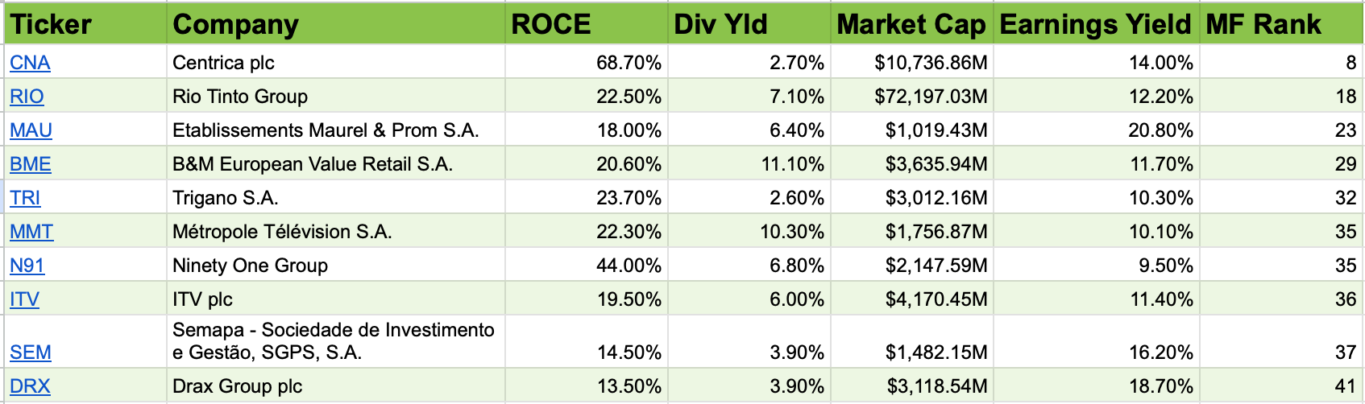Select the Earnings Yield header cell
Viewport: 1365px width, 404px height.
(1095, 24)
